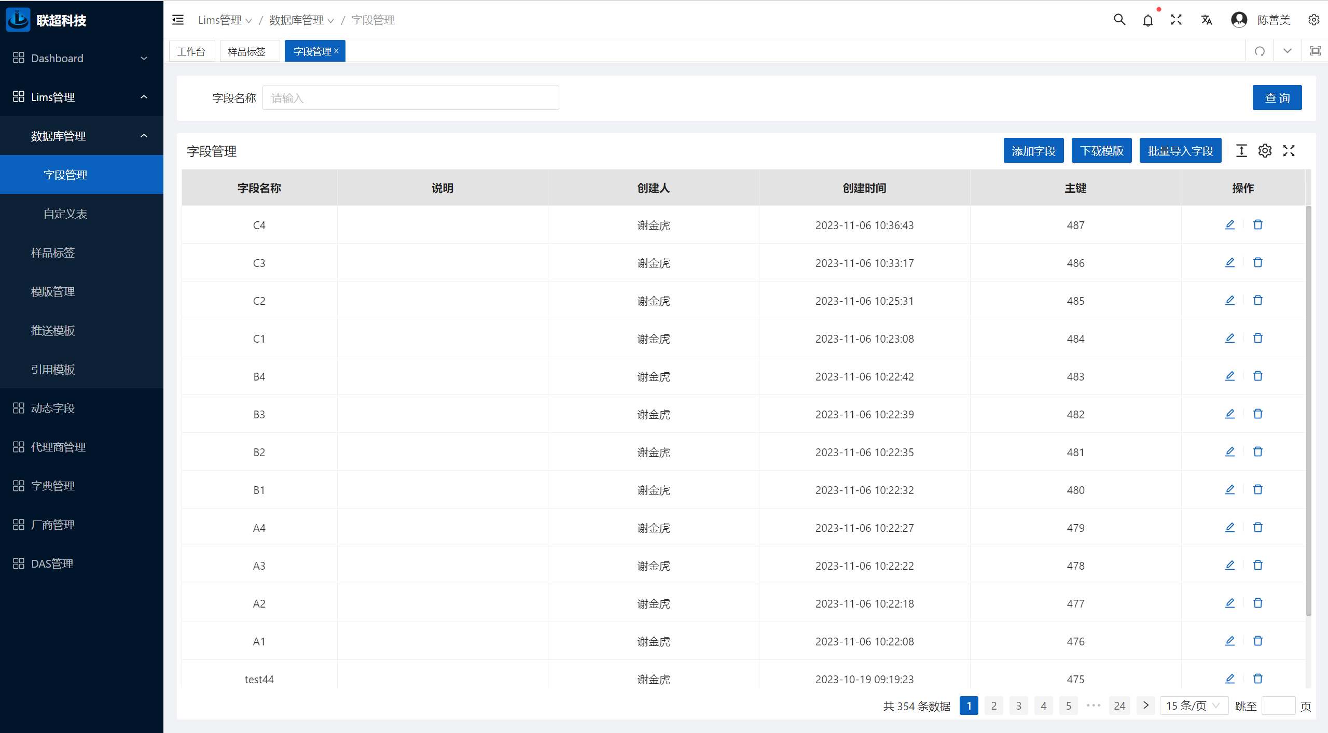Open 样品标签 in the sidebar

[81, 252]
